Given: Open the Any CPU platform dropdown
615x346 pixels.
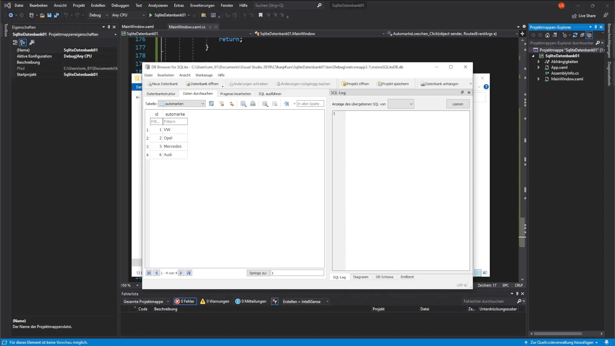Looking at the screenshot, I should coord(128,15).
